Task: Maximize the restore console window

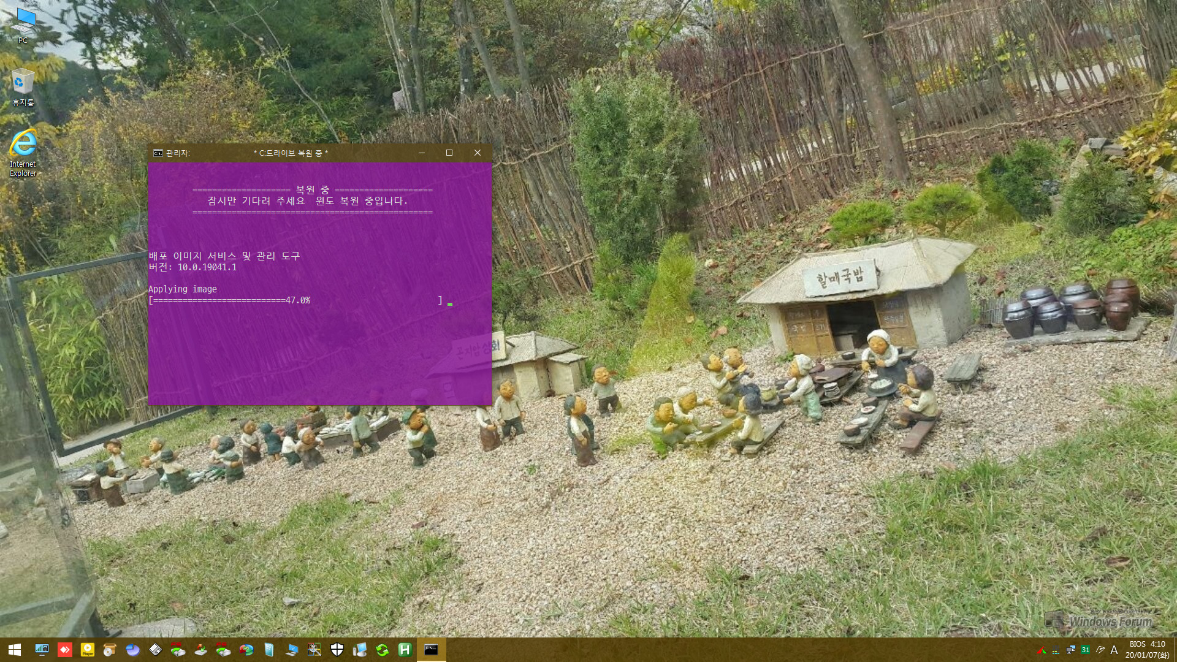Action: pyautogui.click(x=449, y=153)
